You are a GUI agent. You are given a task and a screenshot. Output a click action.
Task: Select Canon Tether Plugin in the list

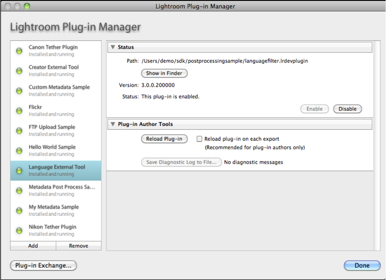pos(56,51)
